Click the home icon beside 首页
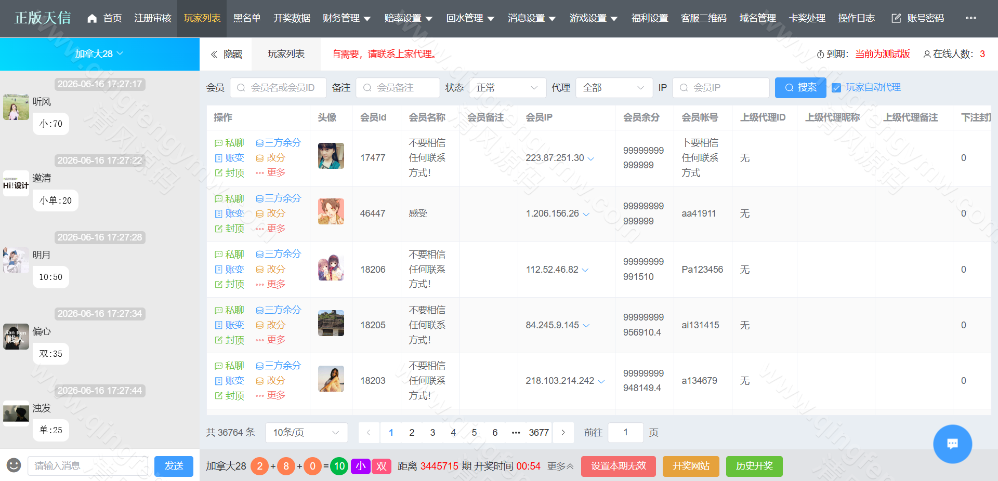Screen dimensions: 998x481 (x=92, y=18)
